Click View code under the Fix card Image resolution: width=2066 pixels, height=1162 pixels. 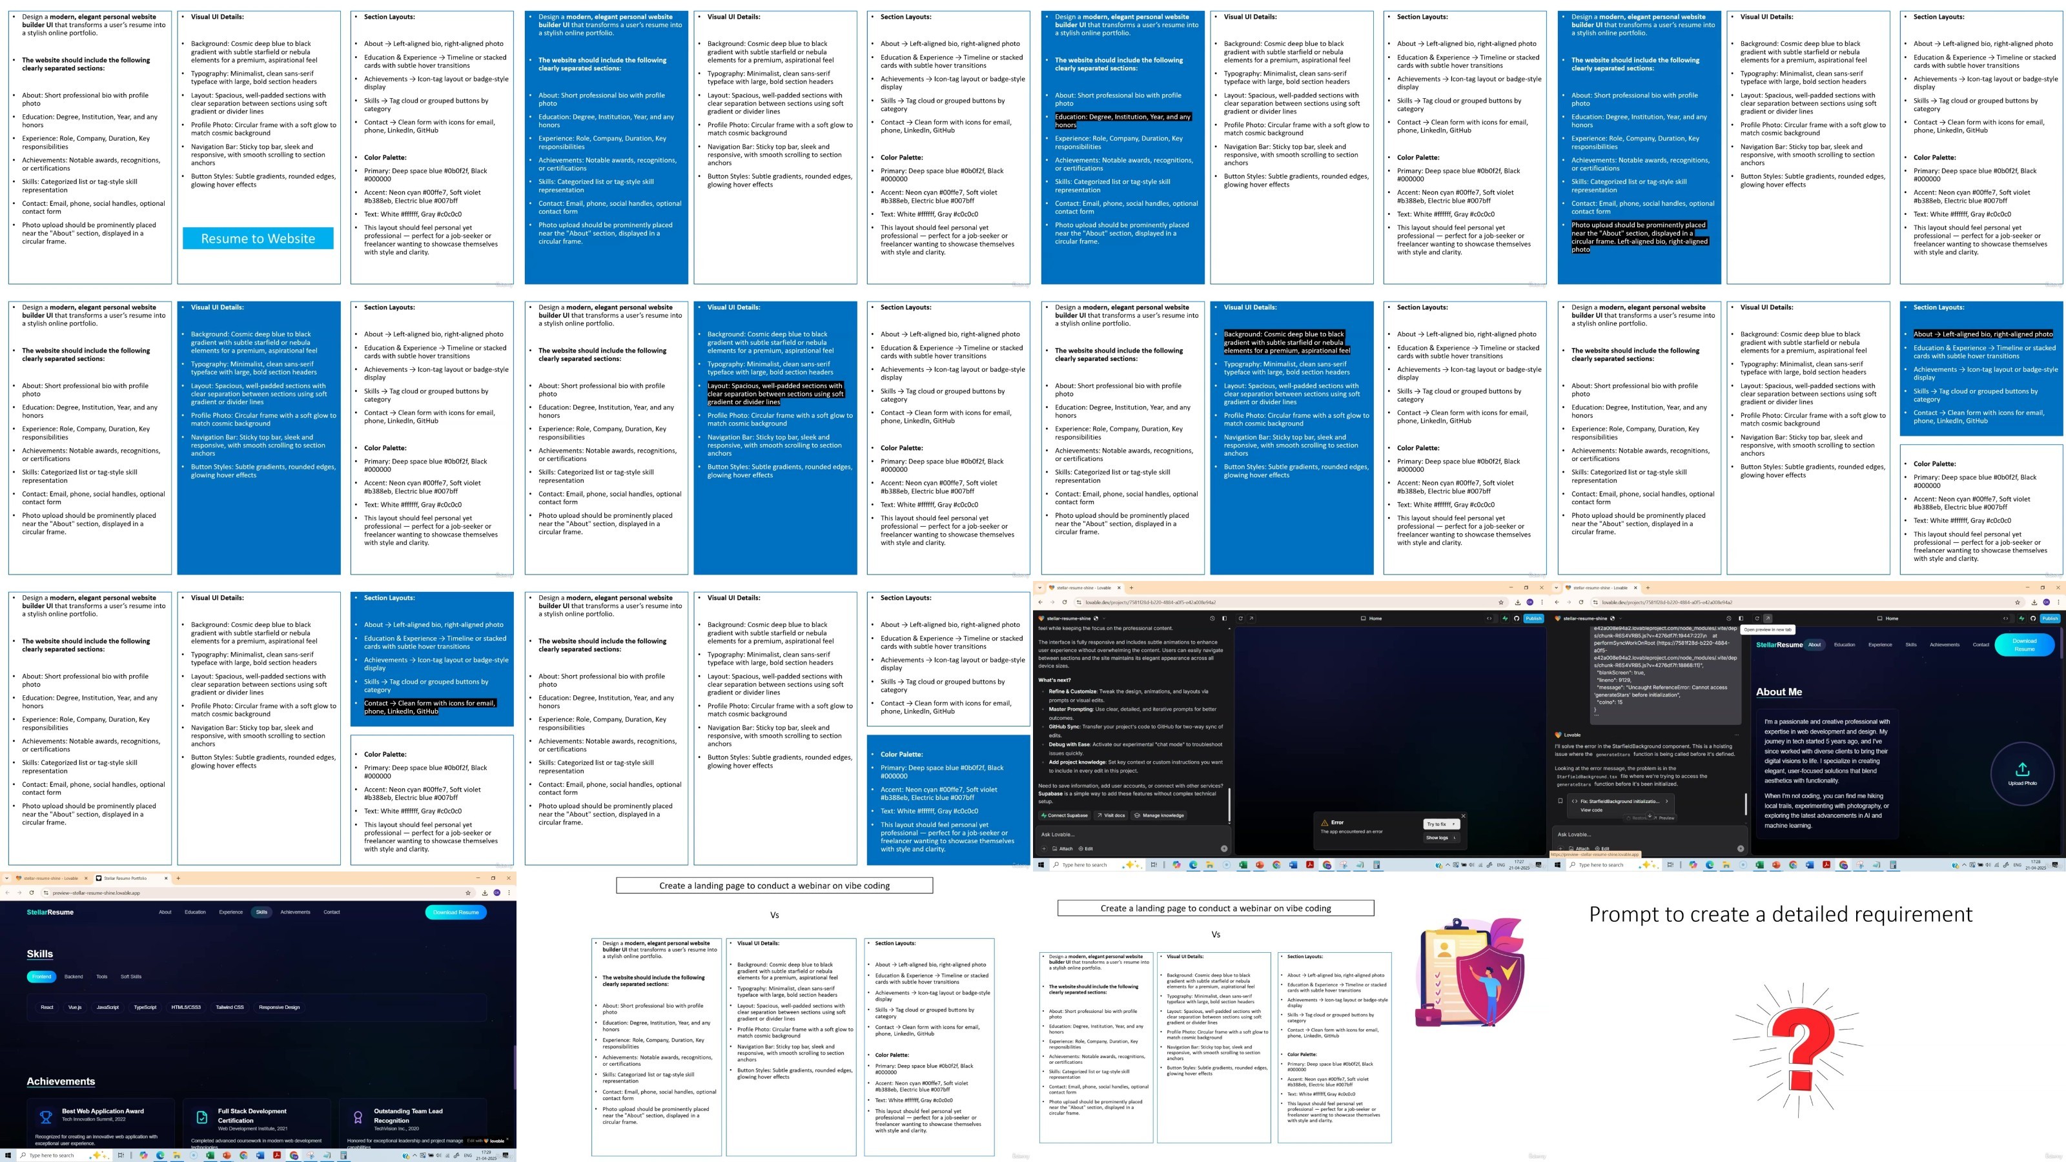point(1591,810)
